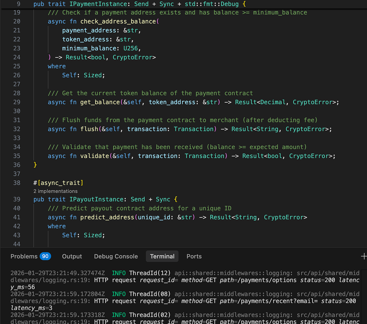
Task: Click the IPayoutInstance trait name
Action: click(x=96, y=199)
